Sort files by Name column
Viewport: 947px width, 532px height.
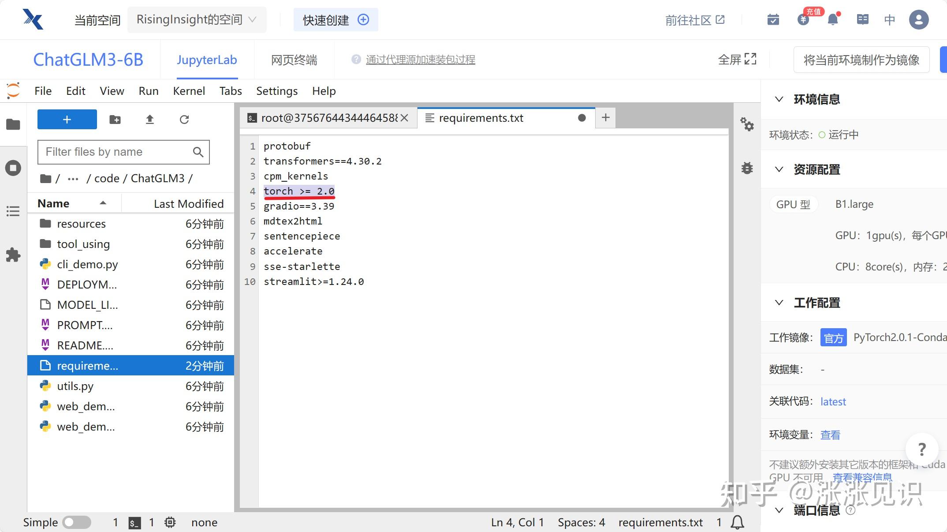pos(74,203)
